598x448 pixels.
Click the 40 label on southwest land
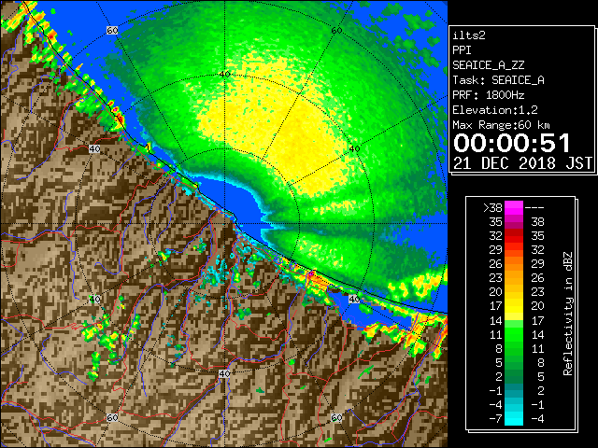94,299
